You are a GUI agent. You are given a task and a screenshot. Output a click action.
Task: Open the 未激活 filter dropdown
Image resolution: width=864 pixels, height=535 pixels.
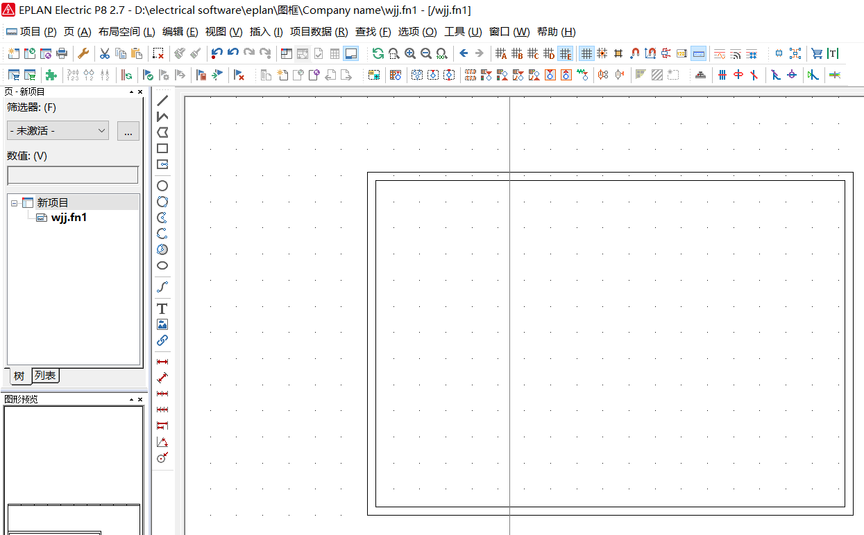point(58,130)
